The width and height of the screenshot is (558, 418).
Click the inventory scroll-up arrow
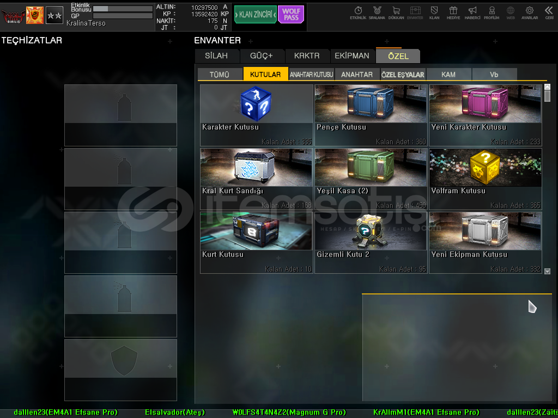pos(547,87)
